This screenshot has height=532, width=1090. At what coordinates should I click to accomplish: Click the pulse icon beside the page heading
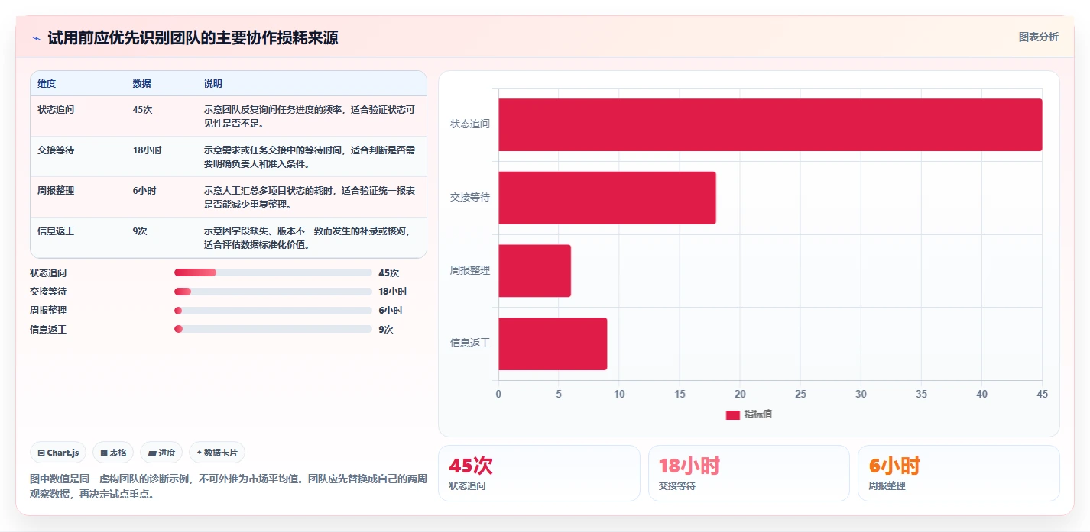[36, 38]
